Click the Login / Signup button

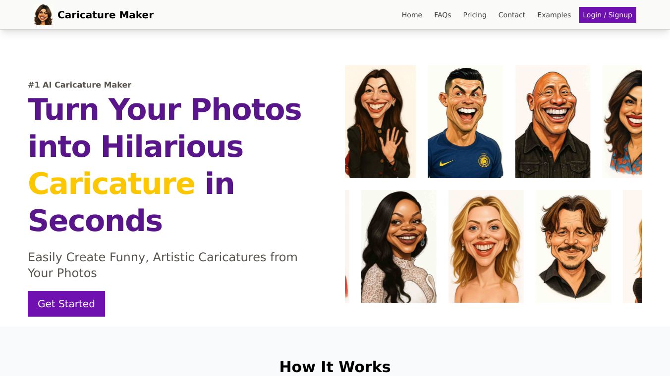tap(608, 15)
